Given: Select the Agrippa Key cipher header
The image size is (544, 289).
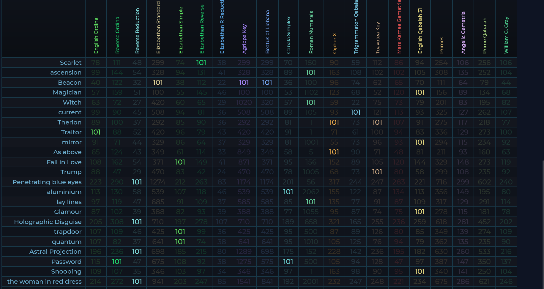Looking at the screenshot, I should tap(244, 39).
